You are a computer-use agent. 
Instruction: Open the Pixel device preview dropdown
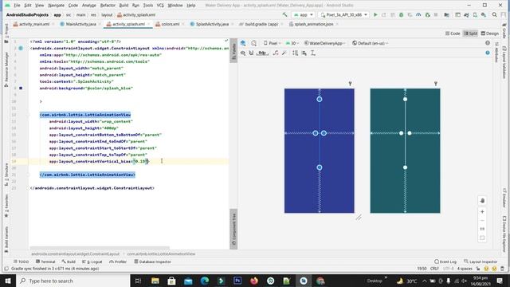click(273, 43)
